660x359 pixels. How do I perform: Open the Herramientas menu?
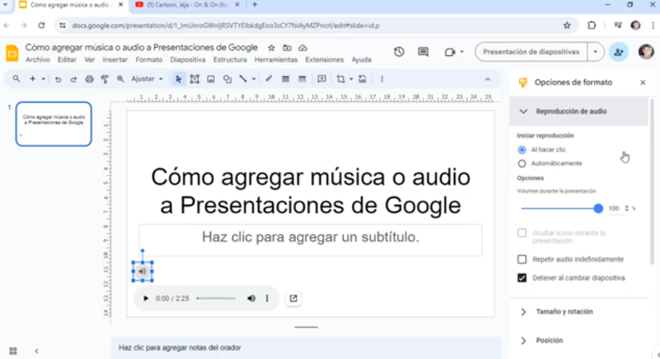pyautogui.click(x=276, y=60)
